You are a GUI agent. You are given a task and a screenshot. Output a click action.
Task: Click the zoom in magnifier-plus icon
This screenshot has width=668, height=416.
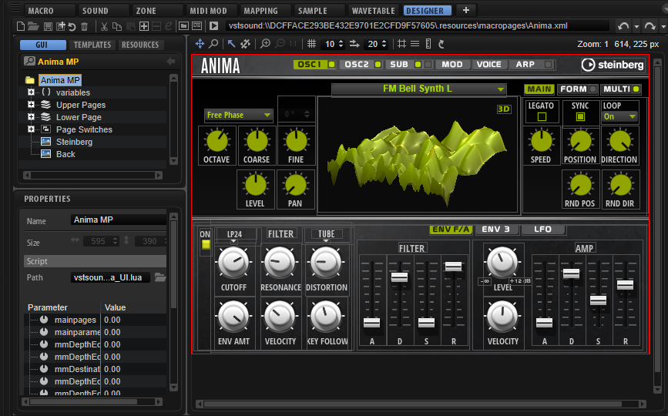265,43
